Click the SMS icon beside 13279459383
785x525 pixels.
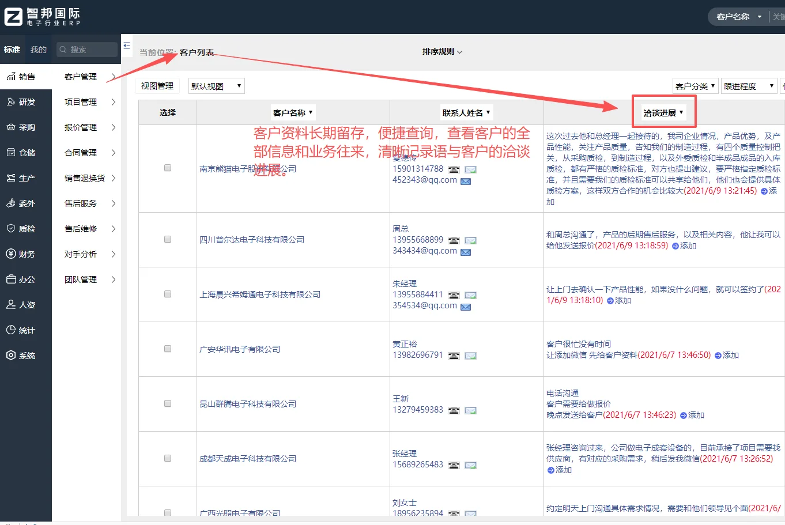pos(471,410)
